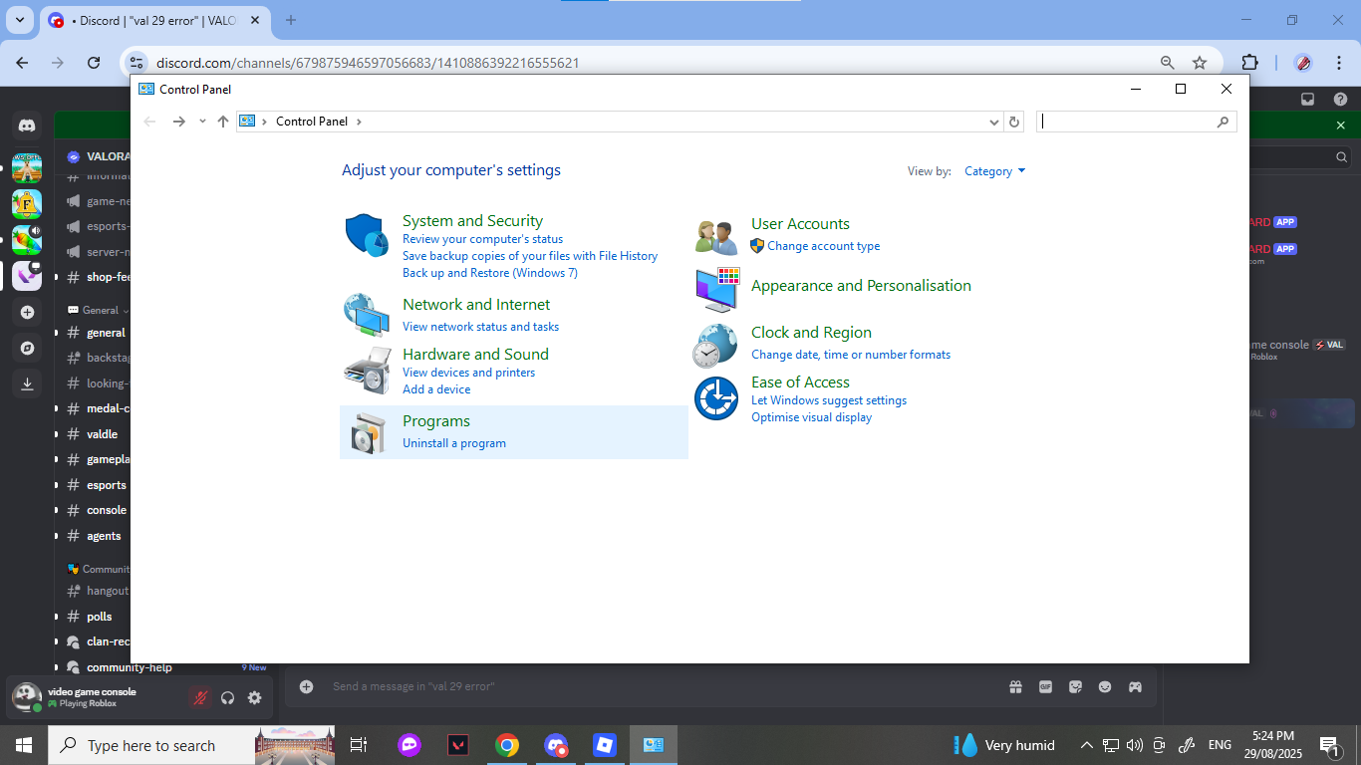Open the Discord inbox icon

tap(1308, 99)
